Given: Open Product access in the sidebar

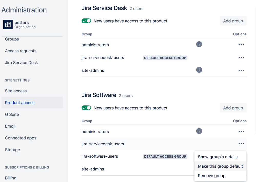Looking at the screenshot, I should pos(19,103).
